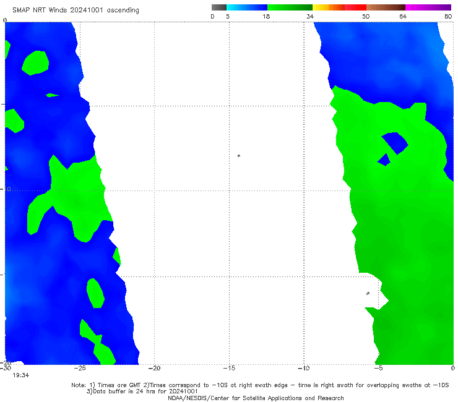Click the '-10' longitude axis label at bottom
Image resolution: width=458 pixels, height=402 pixels.
[304, 368]
